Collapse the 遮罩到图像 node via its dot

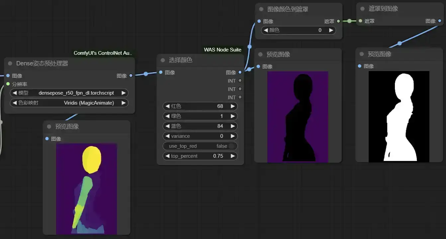click(x=363, y=9)
